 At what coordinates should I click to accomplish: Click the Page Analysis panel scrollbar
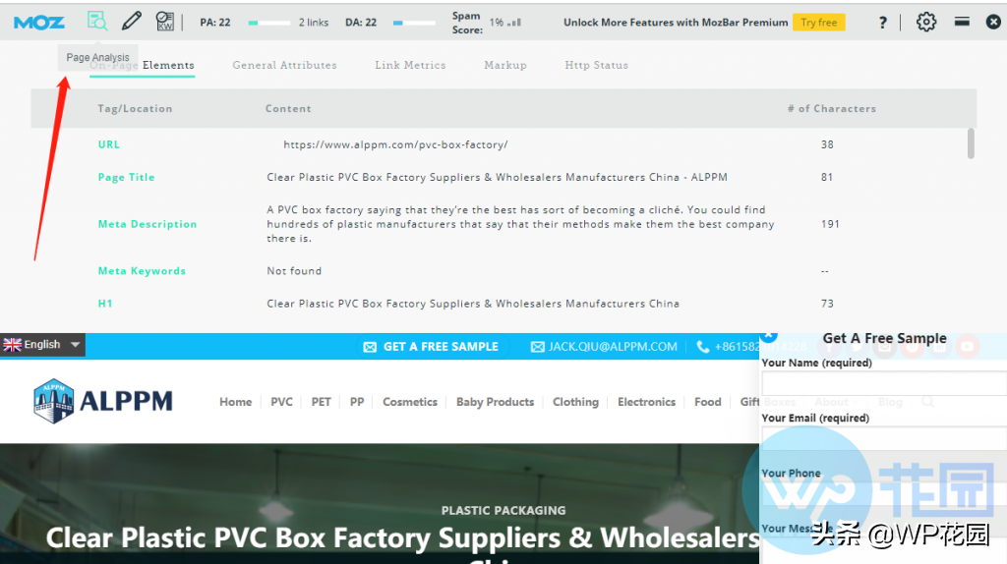(x=971, y=143)
